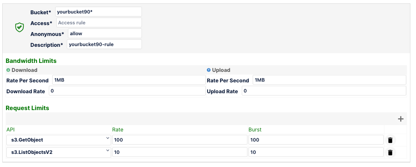Viewport: 416px width, 167px height.
Task: Click the green shield check icon
Action: [20, 27]
